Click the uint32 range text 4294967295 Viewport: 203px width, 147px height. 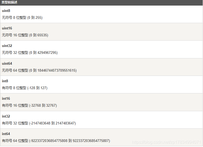(x=47, y=53)
